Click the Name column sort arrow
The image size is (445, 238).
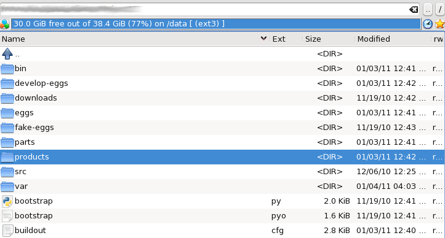tap(263, 39)
